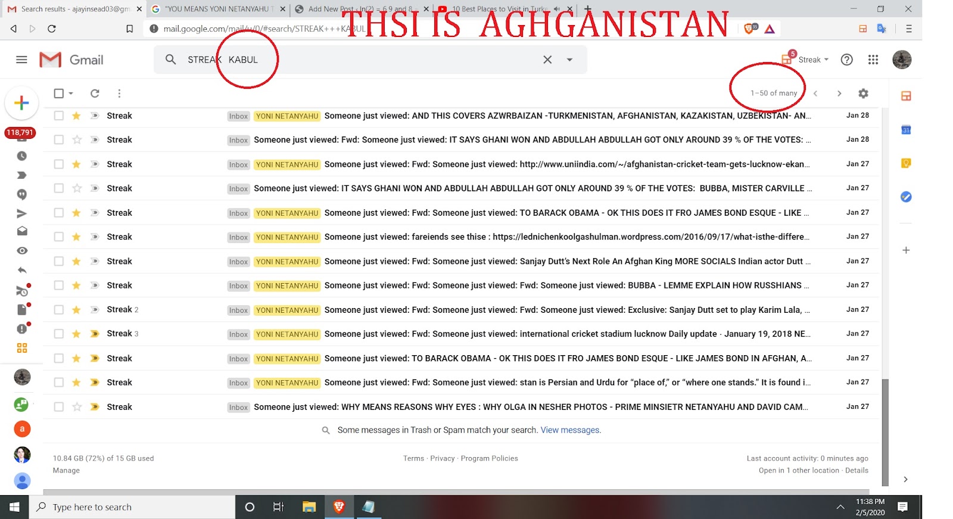The width and height of the screenshot is (953, 519).
Task: Tick the checkbox on the last Streak email
Action: click(59, 407)
